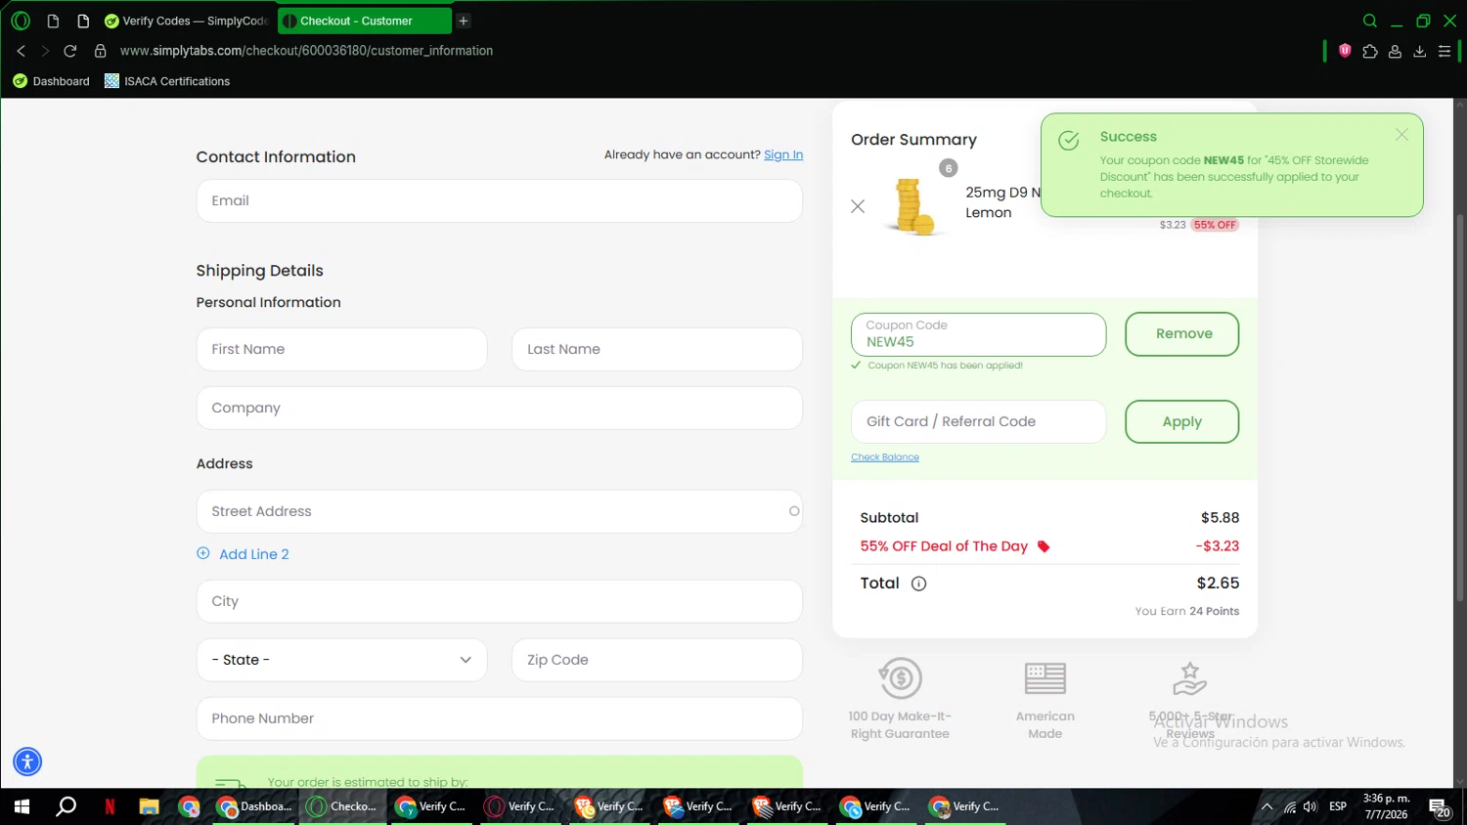This screenshot has width=1467, height=825.
Task: Expand the State dropdown
Action: 341,660
